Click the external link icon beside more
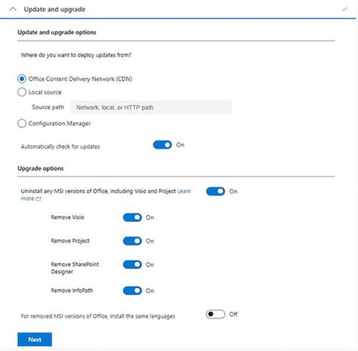358x351 pixels. tap(39, 199)
